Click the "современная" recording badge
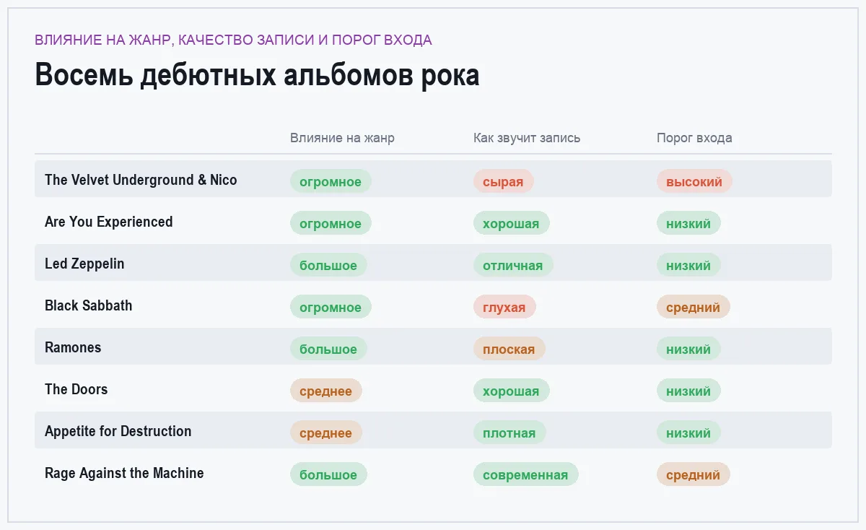The width and height of the screenshot is (866, 530). 525,474
